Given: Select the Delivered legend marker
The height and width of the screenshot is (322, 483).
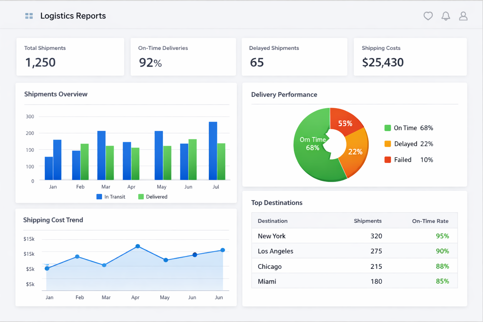Looking at the screenshot, I should 141,197.
